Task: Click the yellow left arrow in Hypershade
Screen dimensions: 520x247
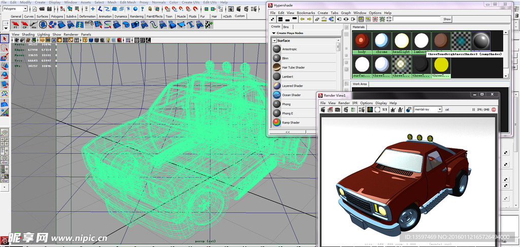Action: click(303, 19)
